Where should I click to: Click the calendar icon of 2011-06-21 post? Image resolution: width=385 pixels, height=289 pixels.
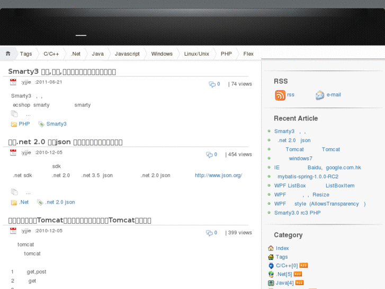tap(13, 82)
